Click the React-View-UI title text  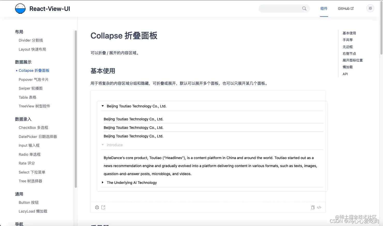coord(50,9)
